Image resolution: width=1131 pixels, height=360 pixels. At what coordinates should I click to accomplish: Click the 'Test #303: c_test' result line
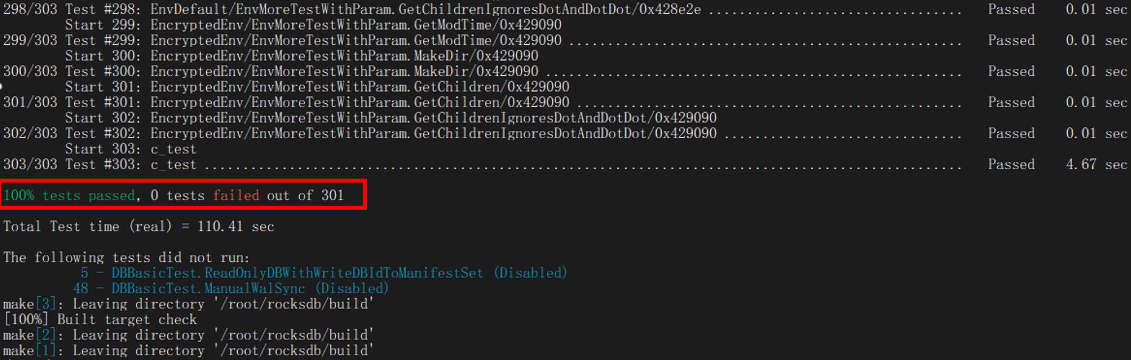tap(565, 164)
